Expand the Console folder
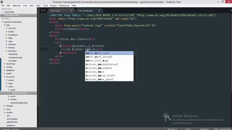The width and height of the screenshot is (232, 130). tap(7, 28)
